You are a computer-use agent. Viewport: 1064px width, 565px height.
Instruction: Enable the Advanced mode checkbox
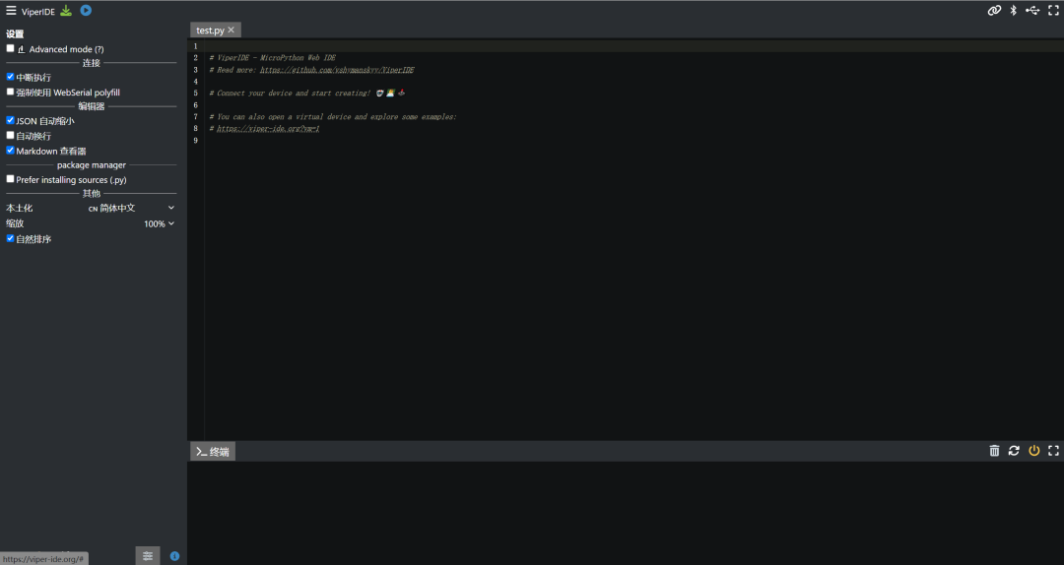click(x=11, y=48)
